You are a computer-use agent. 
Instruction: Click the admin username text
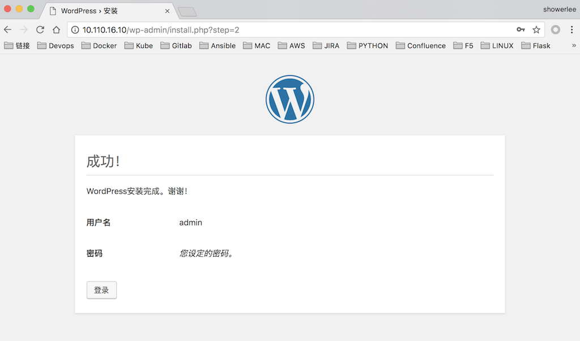point(191,222)
